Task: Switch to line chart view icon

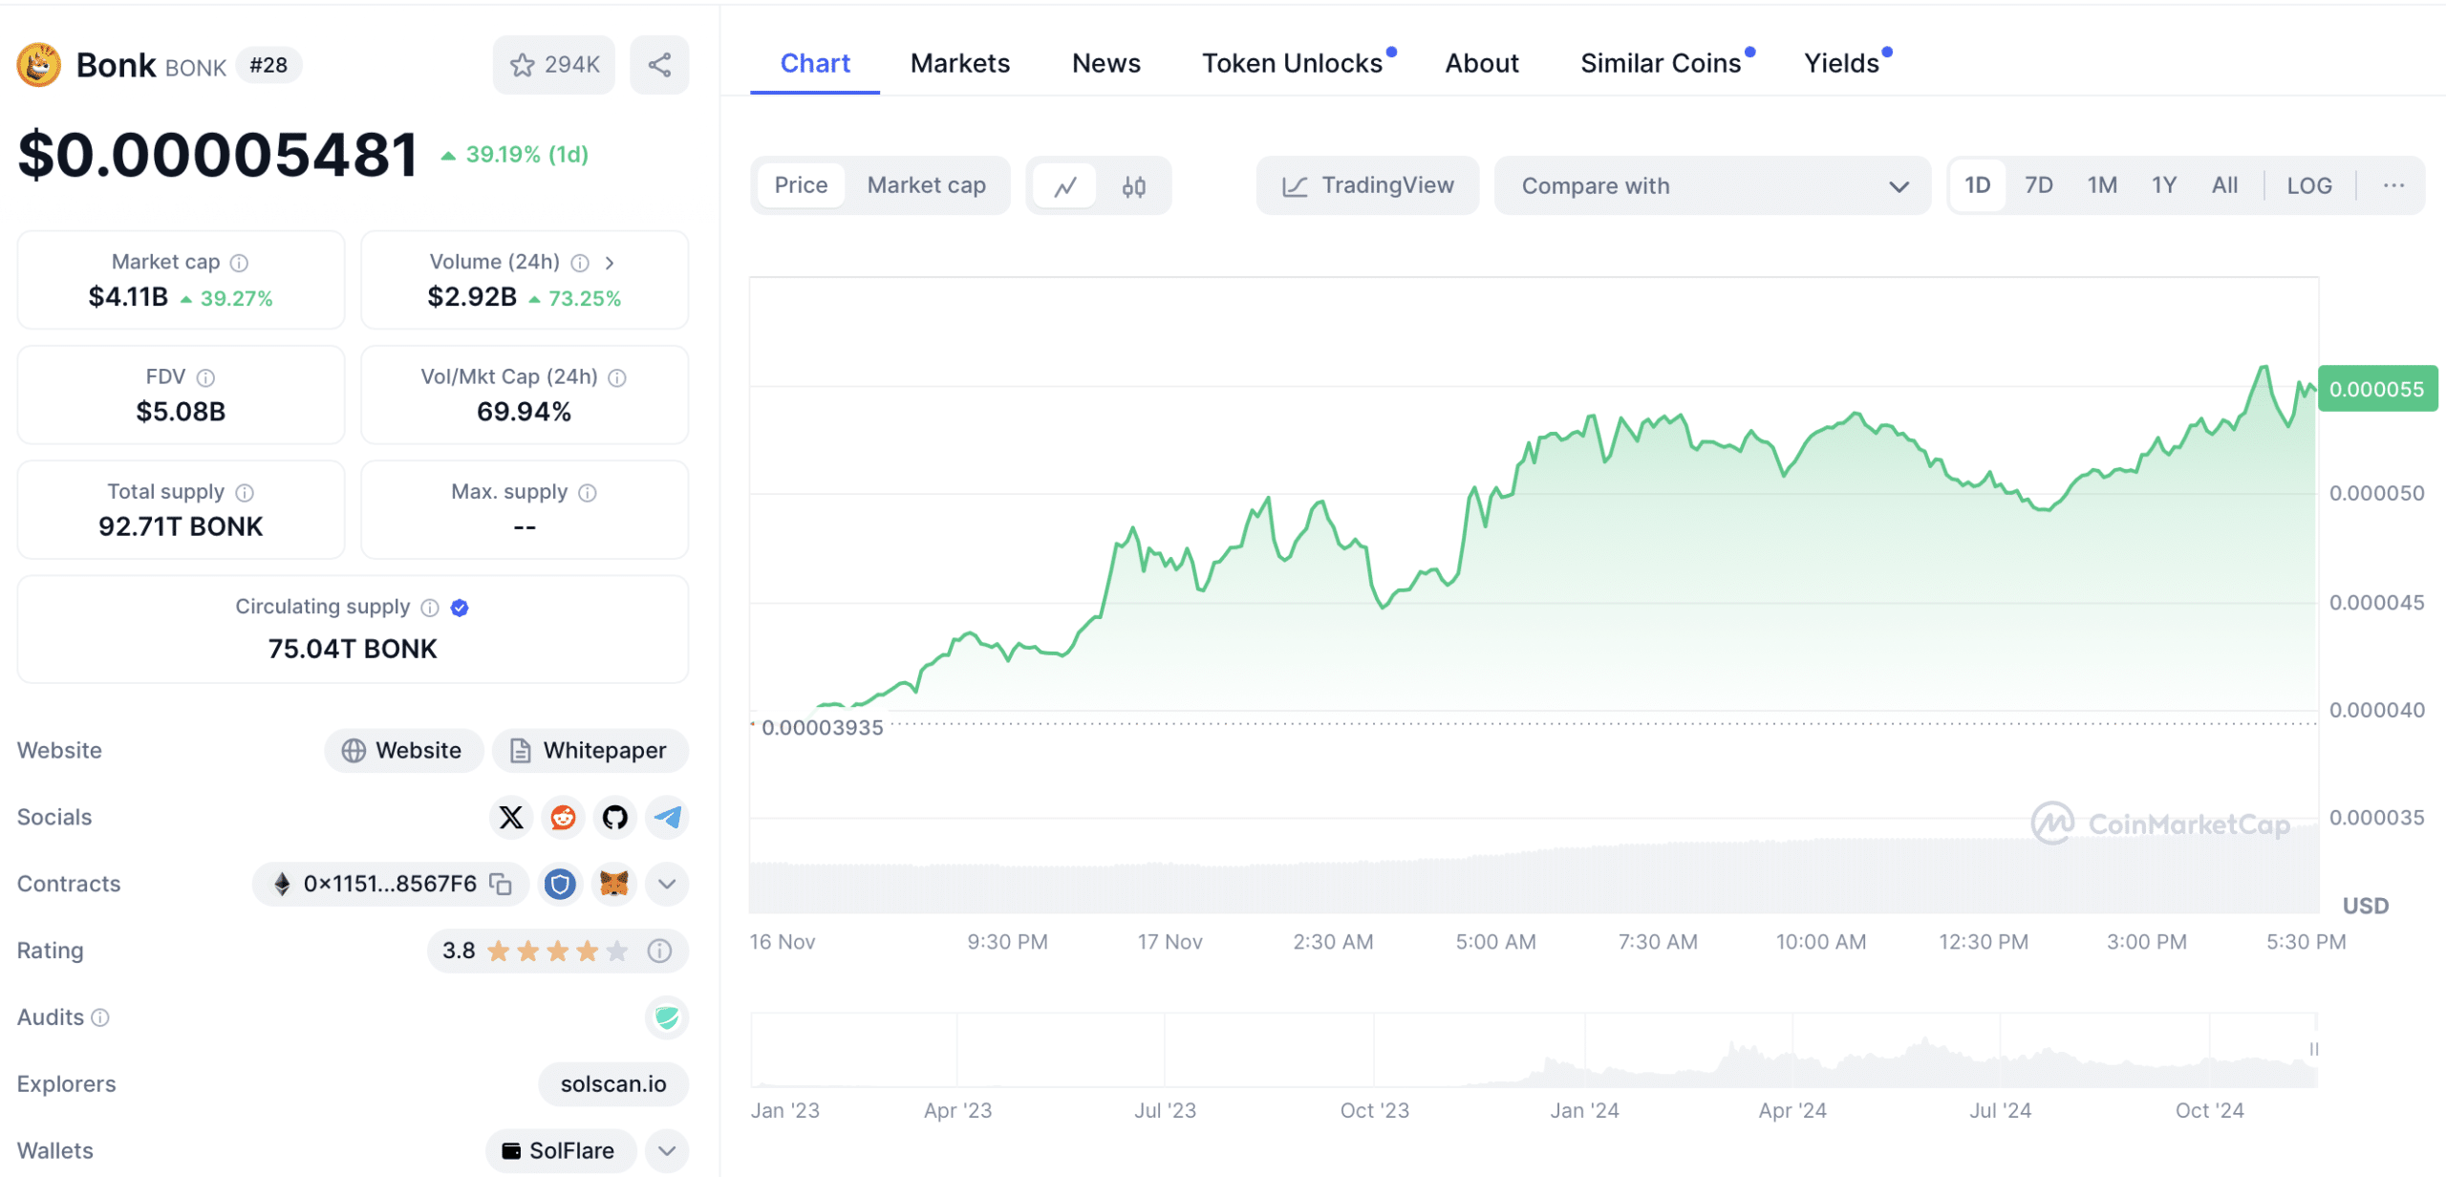Action: point(1065,186)
